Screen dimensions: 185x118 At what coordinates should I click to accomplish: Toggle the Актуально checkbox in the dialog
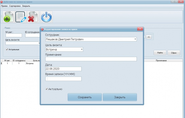point(47,89)
